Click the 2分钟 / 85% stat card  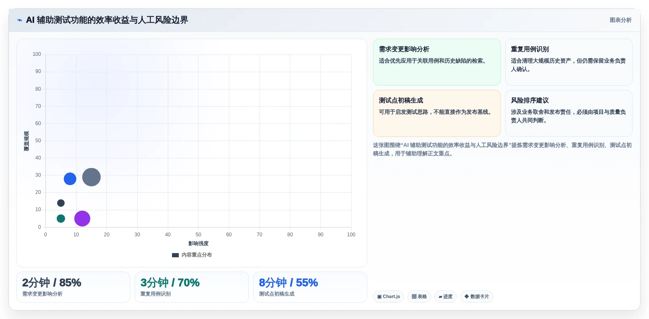[73, 287]
